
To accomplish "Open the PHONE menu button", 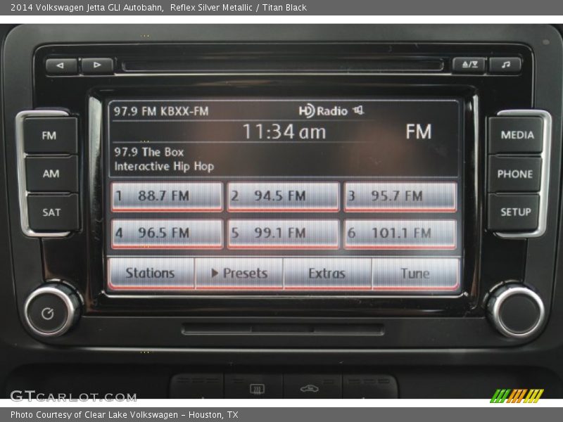I will (515, 174).
